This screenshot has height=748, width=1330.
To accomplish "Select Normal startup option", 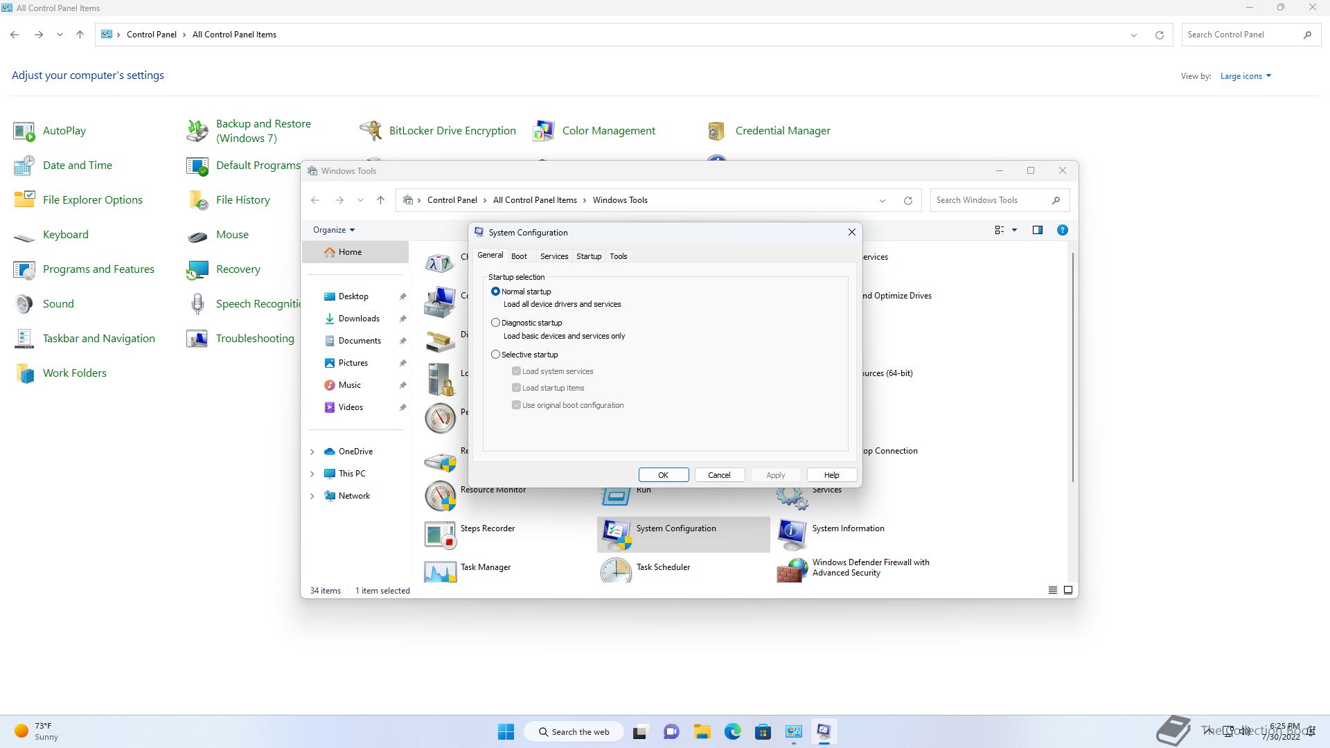I will click(495, 292).
